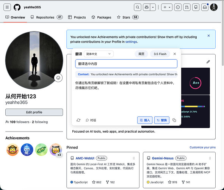View the Starstruck x3 achievement badge
Viewport: 224px width, 190px height.
[56, 150]
